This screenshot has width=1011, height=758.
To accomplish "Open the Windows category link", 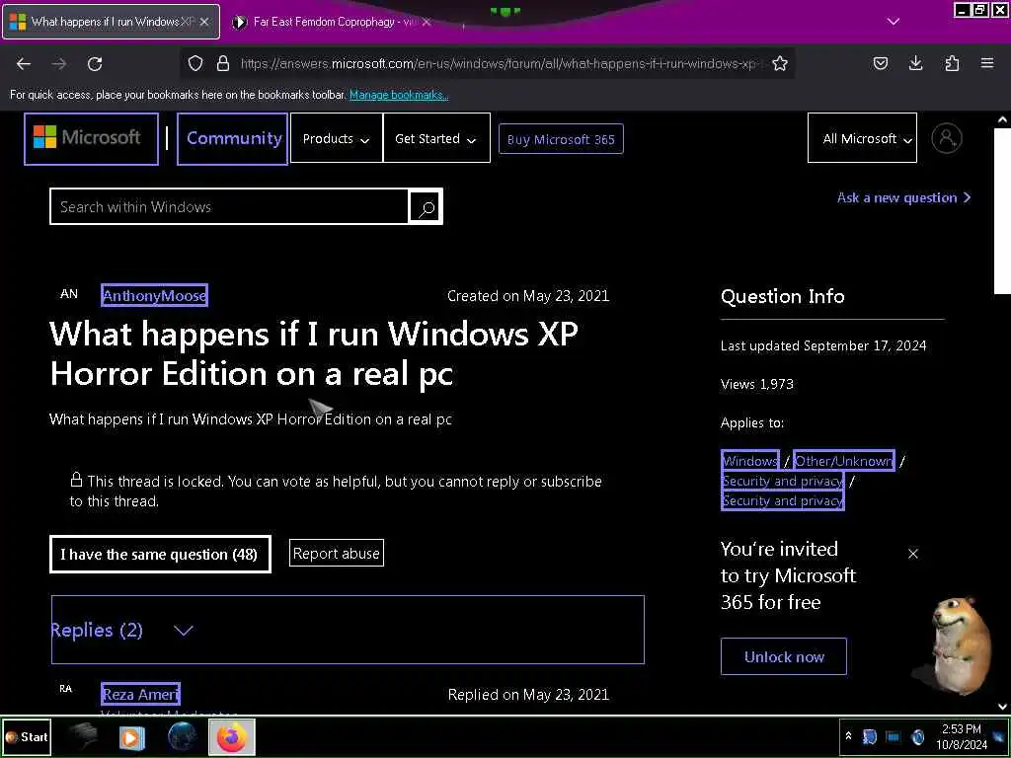I will pyautogui.click(x=750, y=461).
